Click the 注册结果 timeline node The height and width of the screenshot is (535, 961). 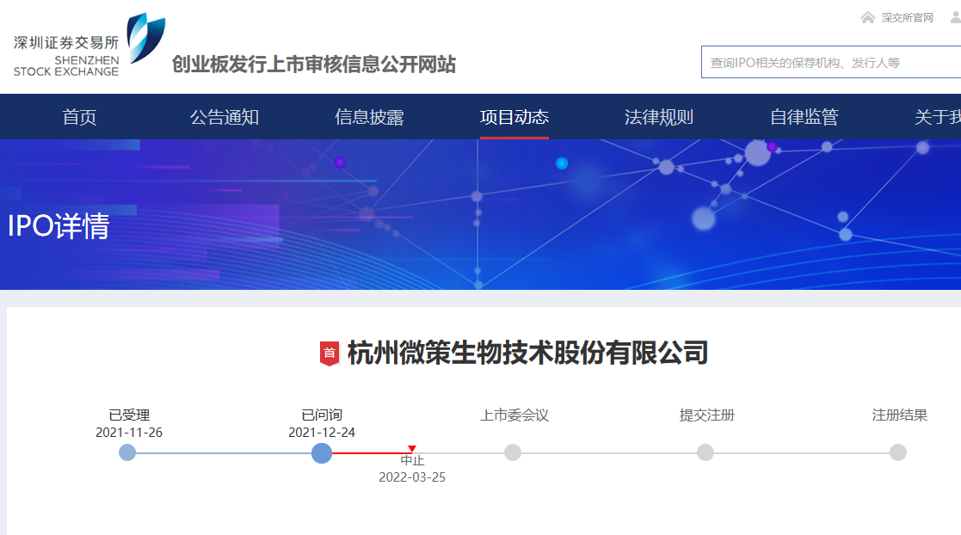[898, 453]
